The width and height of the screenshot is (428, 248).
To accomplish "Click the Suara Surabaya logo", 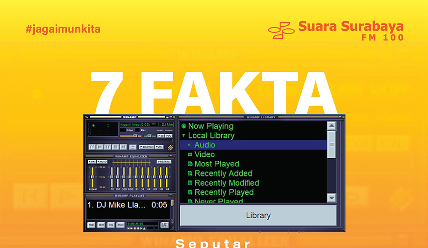I will pos(336,30).
